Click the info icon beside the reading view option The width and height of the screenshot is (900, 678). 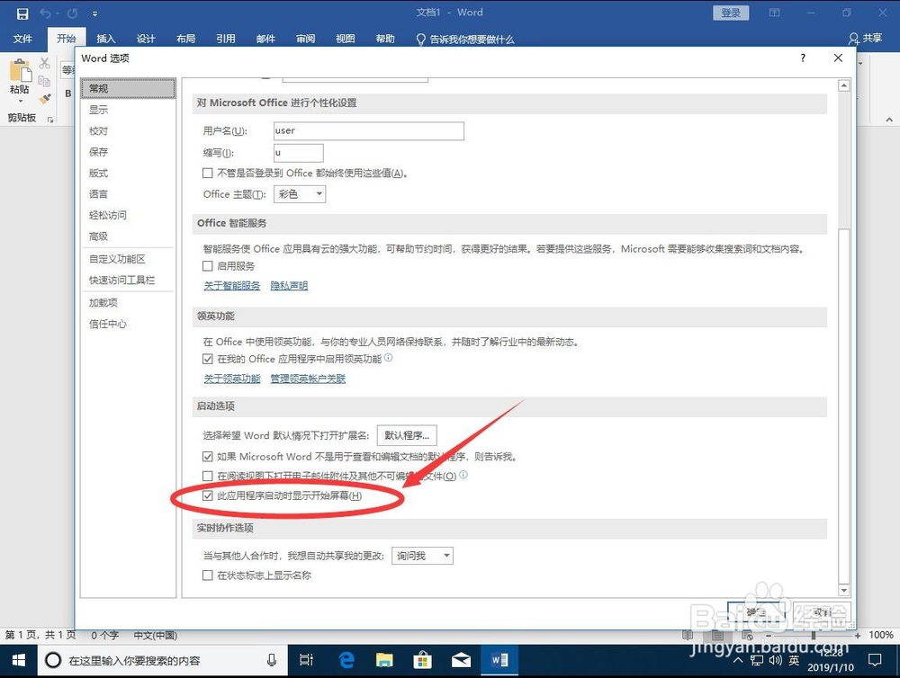(x=463, y=475)
